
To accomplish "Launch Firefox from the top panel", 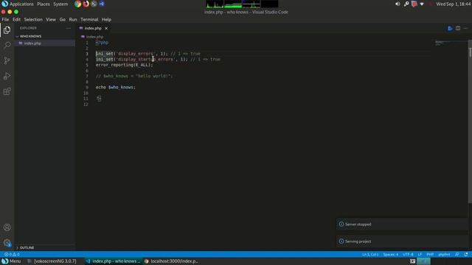I will point(86,4).
